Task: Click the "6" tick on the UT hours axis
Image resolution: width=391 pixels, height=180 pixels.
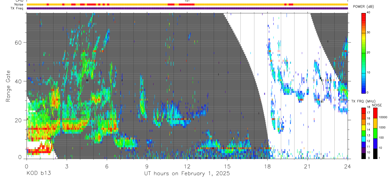Action: coord(107,166)
